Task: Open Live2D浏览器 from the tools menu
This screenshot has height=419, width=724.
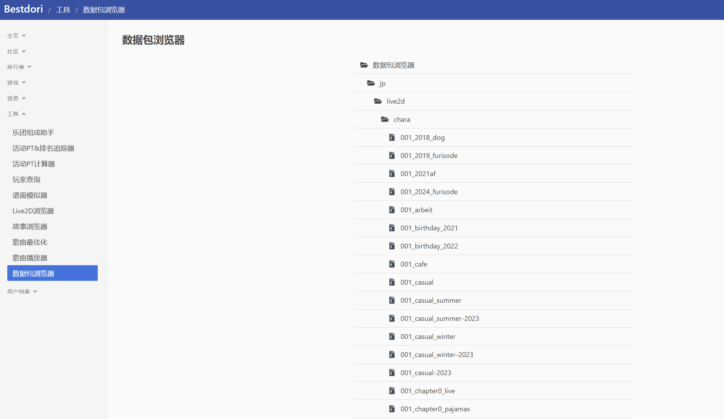Action: click(33, 211)
